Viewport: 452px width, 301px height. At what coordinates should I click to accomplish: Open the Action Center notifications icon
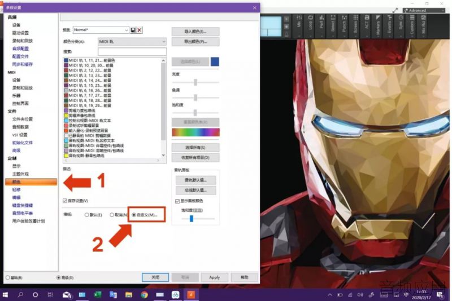pos(440,295)
